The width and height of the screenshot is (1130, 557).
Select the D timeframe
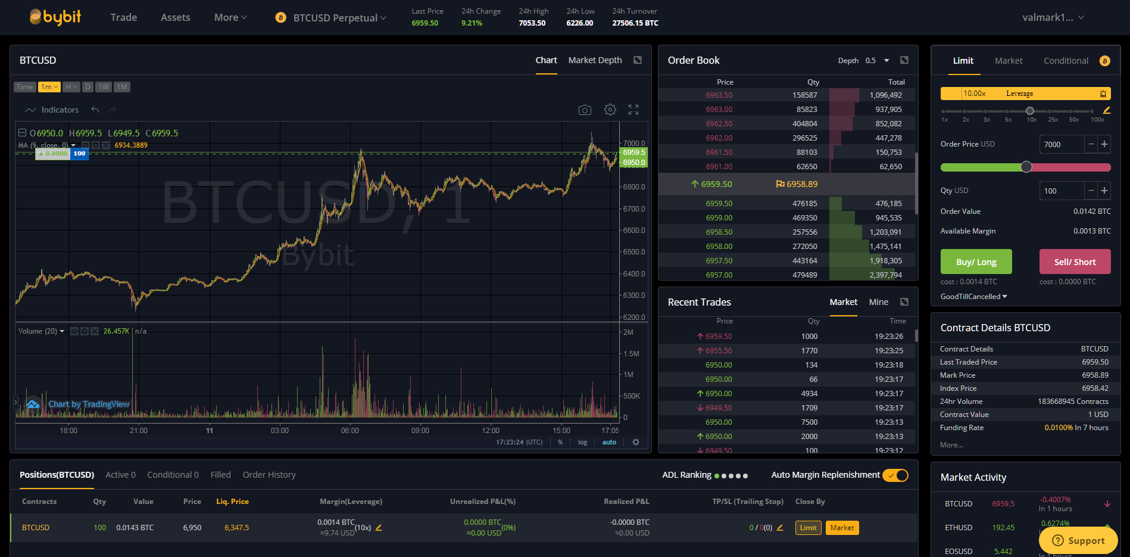(x=88, y=87)
